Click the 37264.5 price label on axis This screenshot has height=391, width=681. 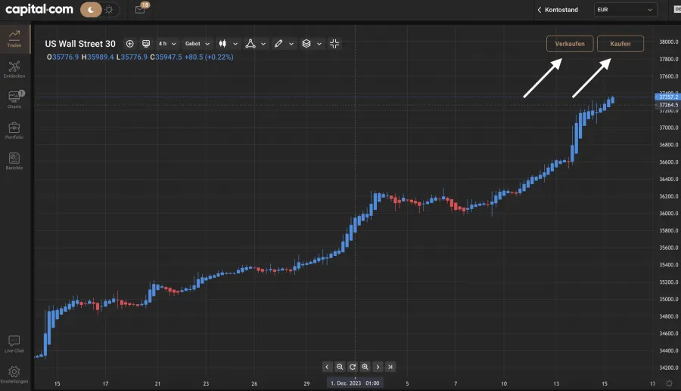coord(668,105)
